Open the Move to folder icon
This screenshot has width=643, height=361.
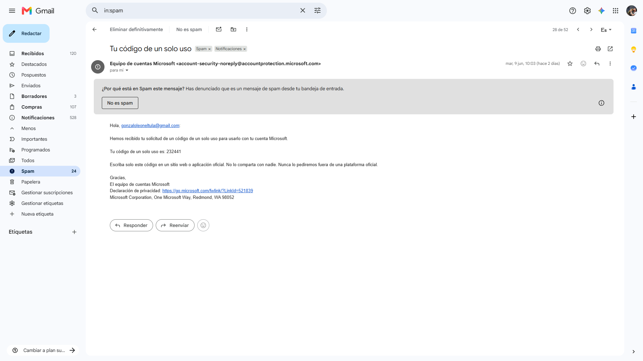click(x=233, y=29)
